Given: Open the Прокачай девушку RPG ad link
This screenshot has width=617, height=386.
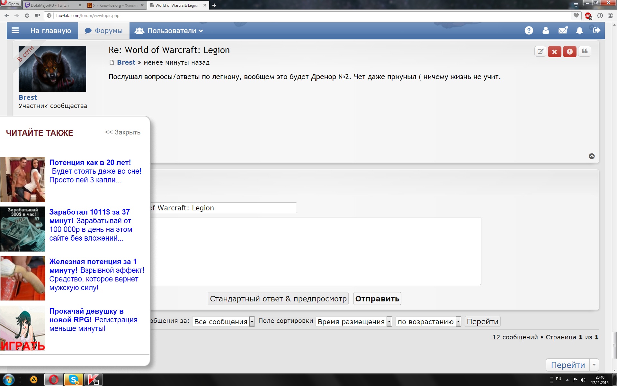Looking at the screenshot, I should (x=86, y=315).
